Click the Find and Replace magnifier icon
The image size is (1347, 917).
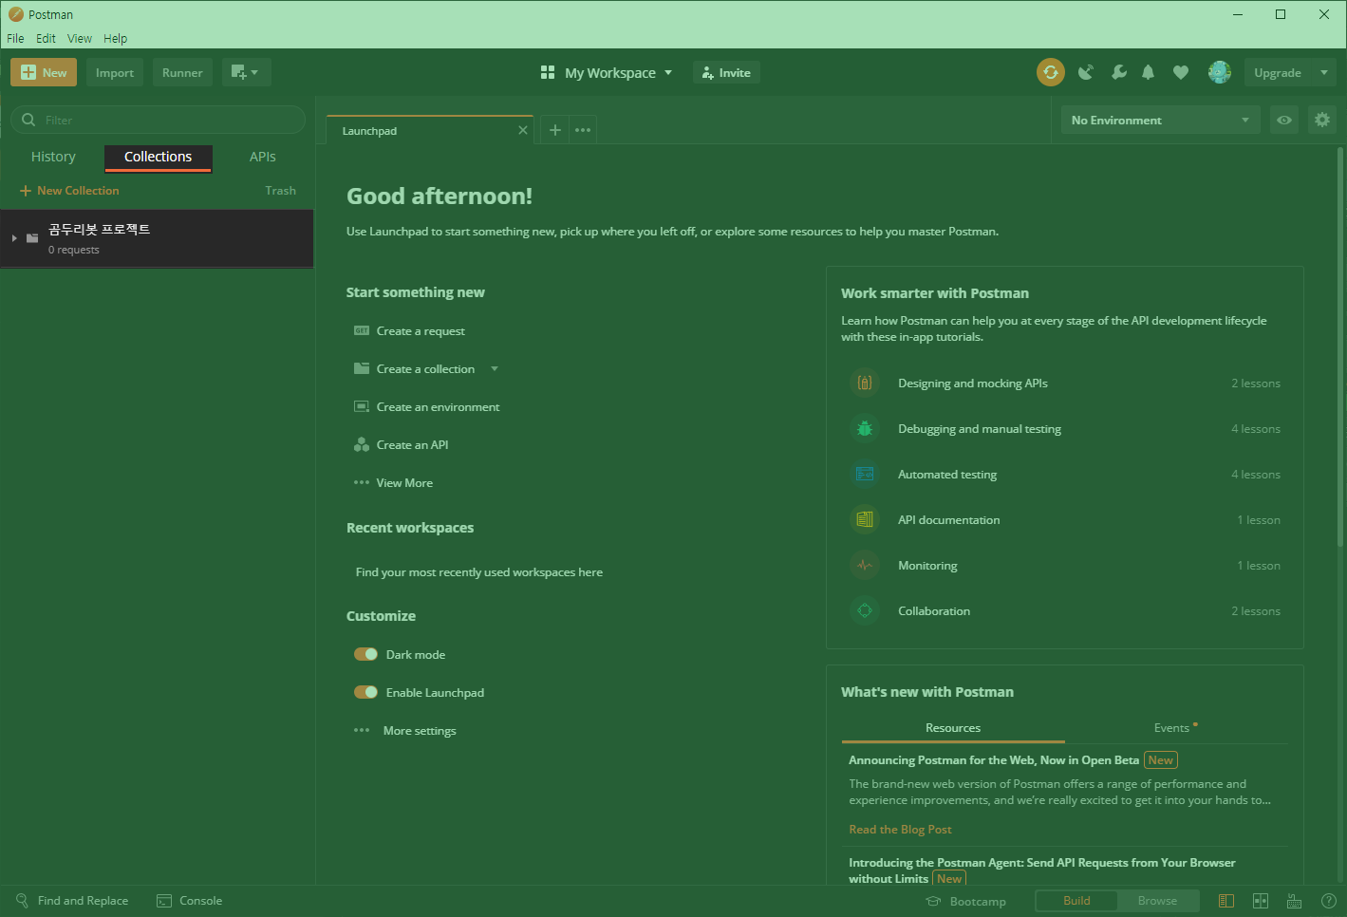22,900
